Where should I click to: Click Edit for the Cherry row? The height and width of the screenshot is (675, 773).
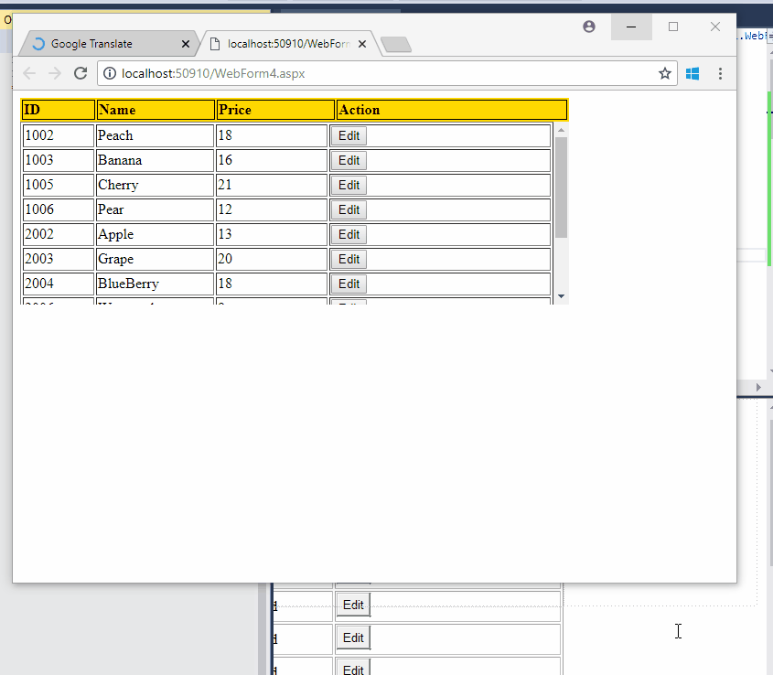point(348,185)
